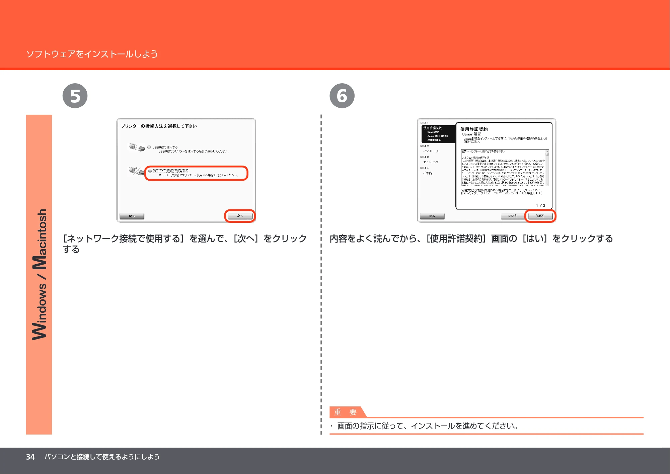
Task: Click the network connection computer-printer icon
Action: point(137,171)
